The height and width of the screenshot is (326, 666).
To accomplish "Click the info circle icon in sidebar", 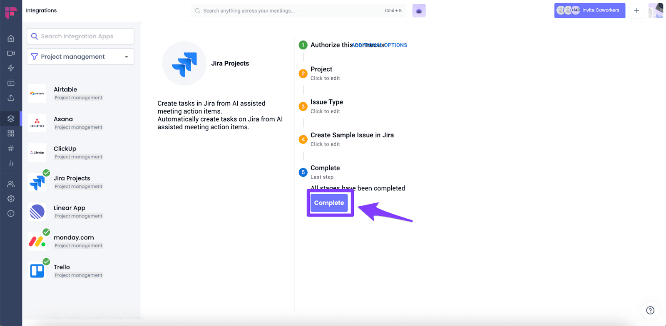I will (x=11, y=213).
